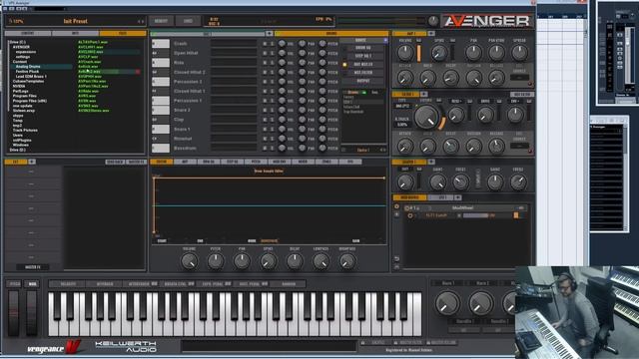Click the mod wheel strip

pyautogui.click(x=31, y=313)
